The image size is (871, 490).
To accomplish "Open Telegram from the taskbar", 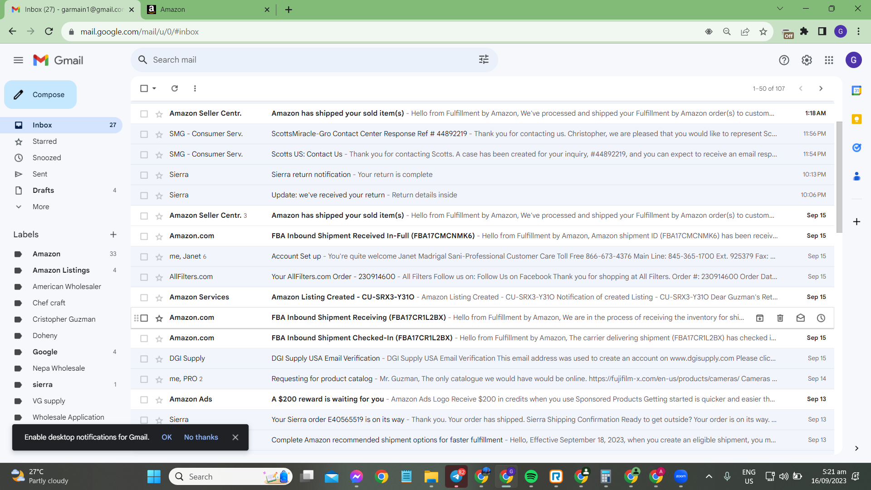I will [456, 476].
